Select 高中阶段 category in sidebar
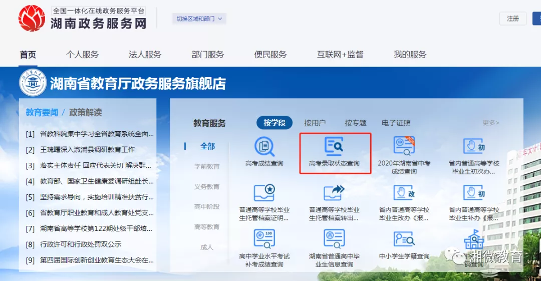 click(x=207, y=207)
